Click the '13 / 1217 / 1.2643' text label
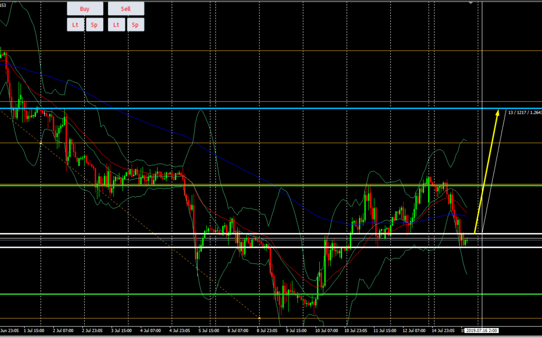This screenshot has width=542, height=338. 524,113
